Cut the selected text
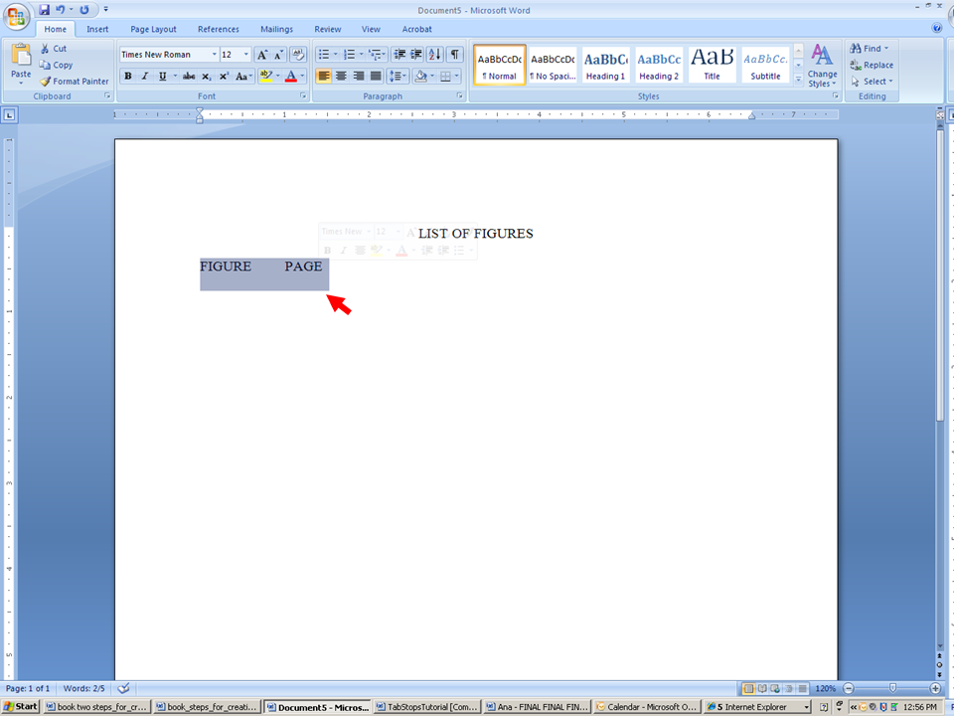Viewport: 954px width, 716px height. point(53,49)
